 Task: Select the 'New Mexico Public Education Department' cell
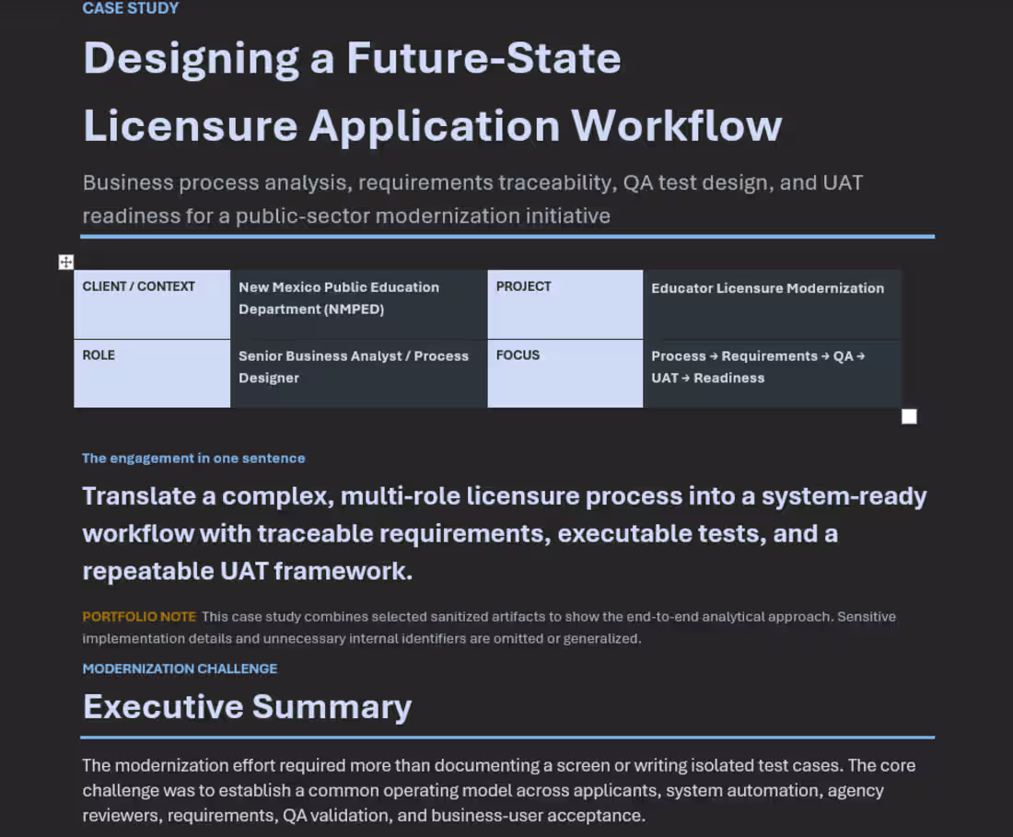pos(358,304)
